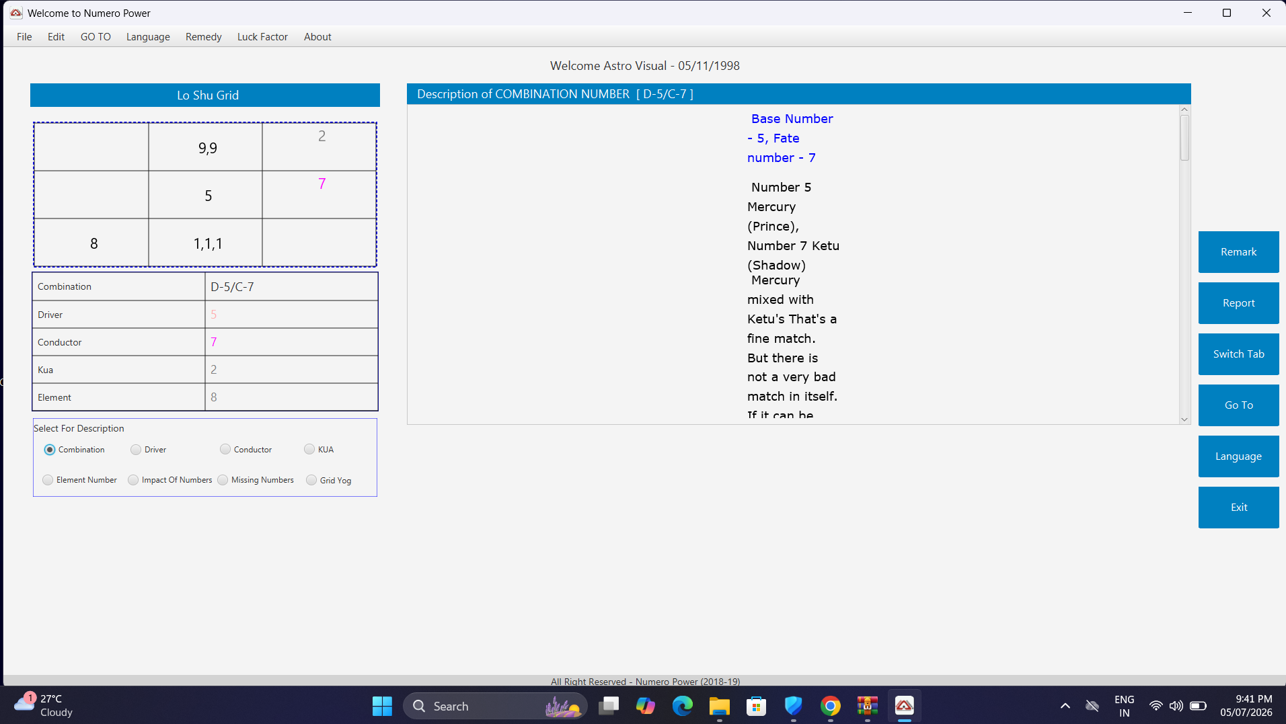The width and height of the screenshot is (1286, 724).
Task: Click the grid cell showing magenta 7
Action: 319,195
